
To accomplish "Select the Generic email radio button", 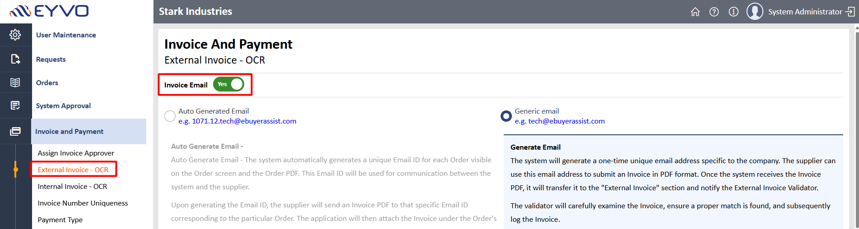I will pos(506,116).
